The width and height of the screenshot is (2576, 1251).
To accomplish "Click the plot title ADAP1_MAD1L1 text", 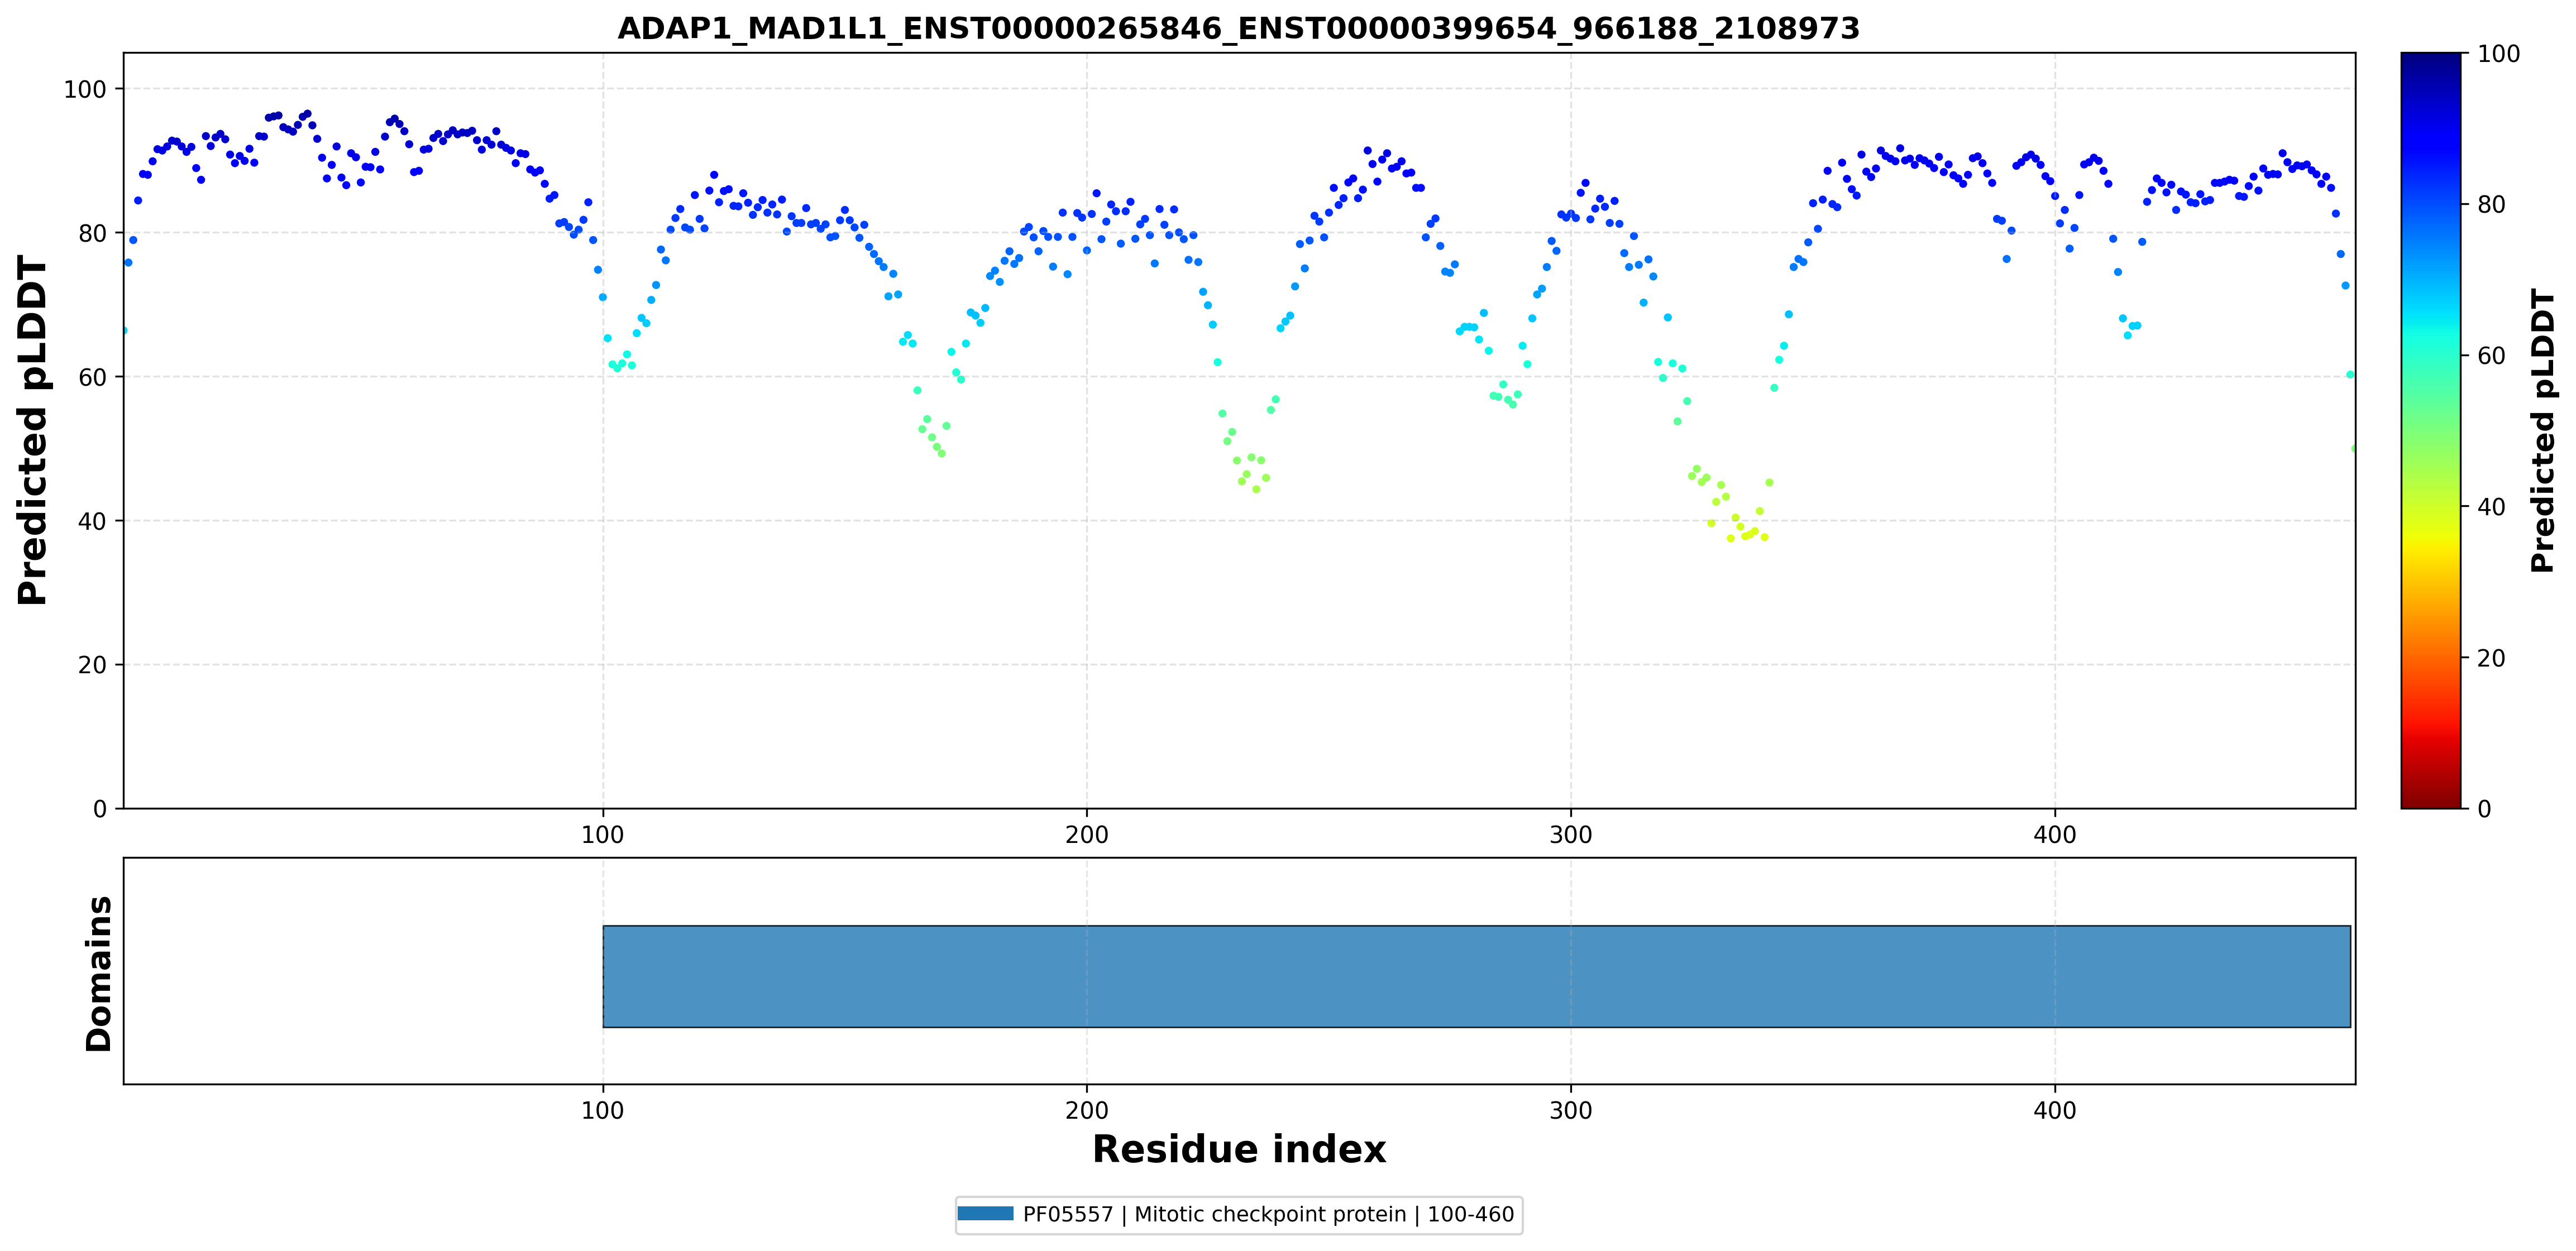I will (1238, 28).
